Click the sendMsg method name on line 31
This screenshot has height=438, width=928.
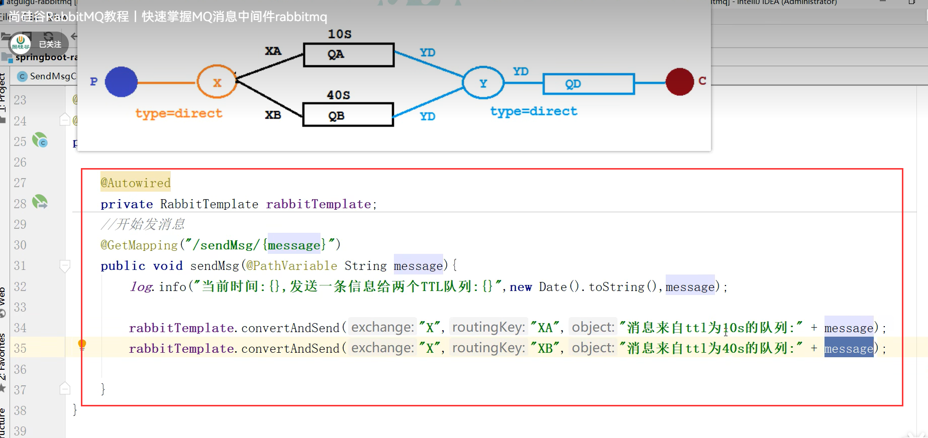215,266
